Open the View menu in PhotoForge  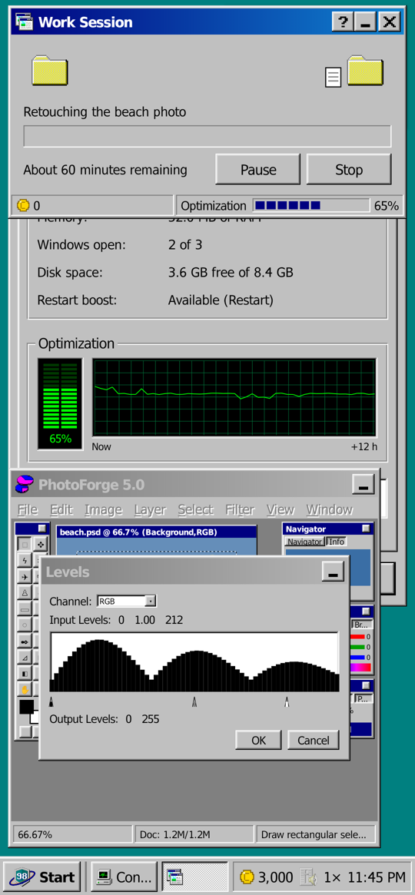(281, 509)
